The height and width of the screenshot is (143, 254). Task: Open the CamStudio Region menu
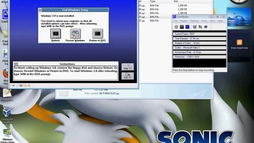183,21
